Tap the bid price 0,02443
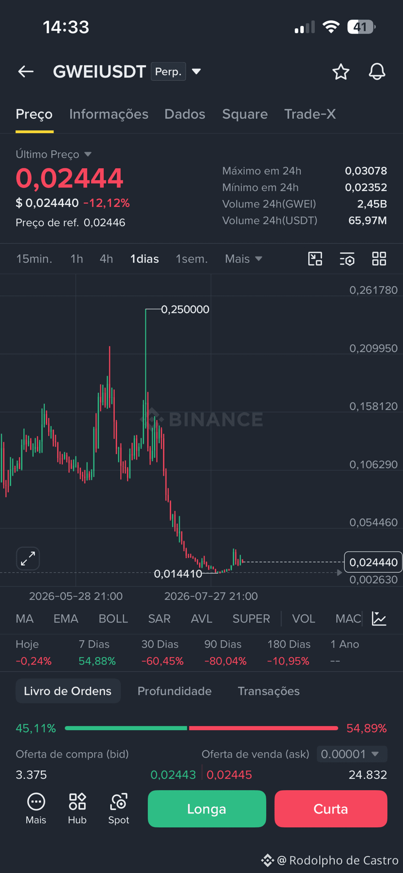 173,775
